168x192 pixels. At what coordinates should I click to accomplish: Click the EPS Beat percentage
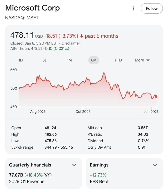tap(98, 175)
